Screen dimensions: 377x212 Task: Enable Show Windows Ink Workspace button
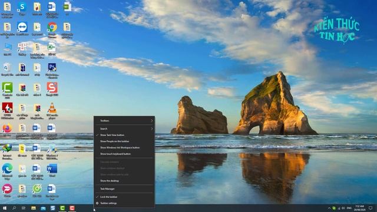(124, 148)
